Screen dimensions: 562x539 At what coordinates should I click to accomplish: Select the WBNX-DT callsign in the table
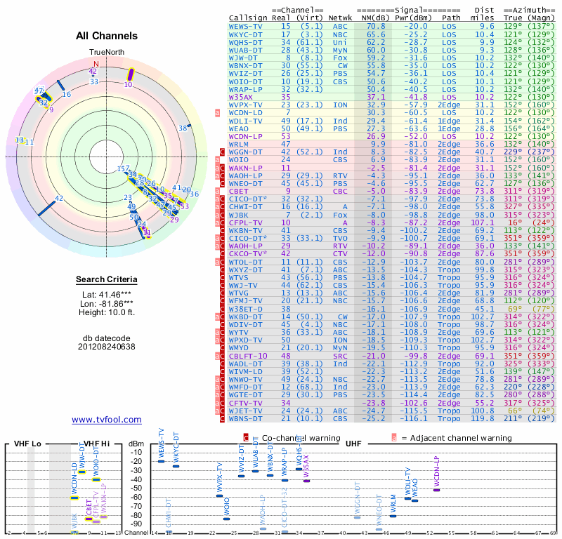(245, 65)
